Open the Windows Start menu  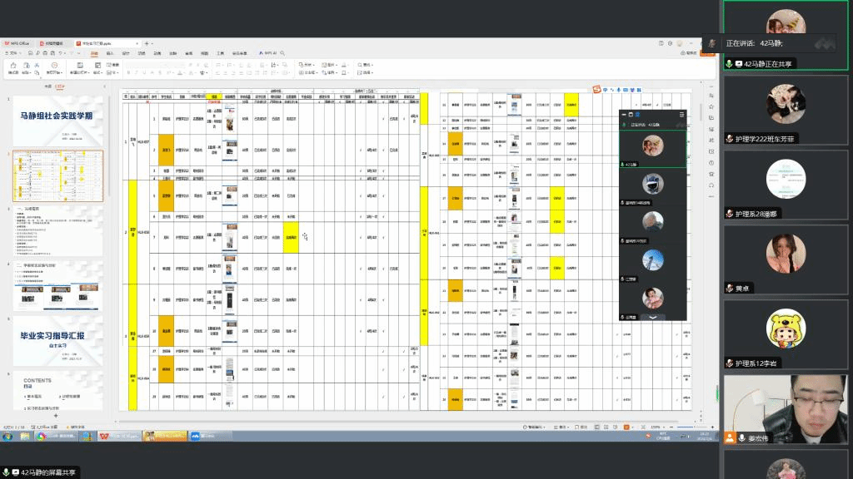[7, 436]
